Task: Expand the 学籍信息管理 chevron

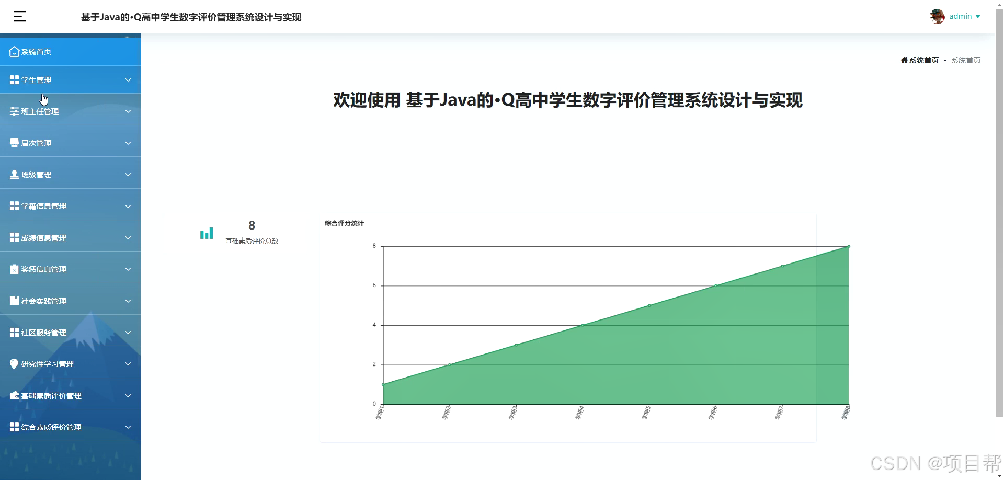Action: coord(128,206)
